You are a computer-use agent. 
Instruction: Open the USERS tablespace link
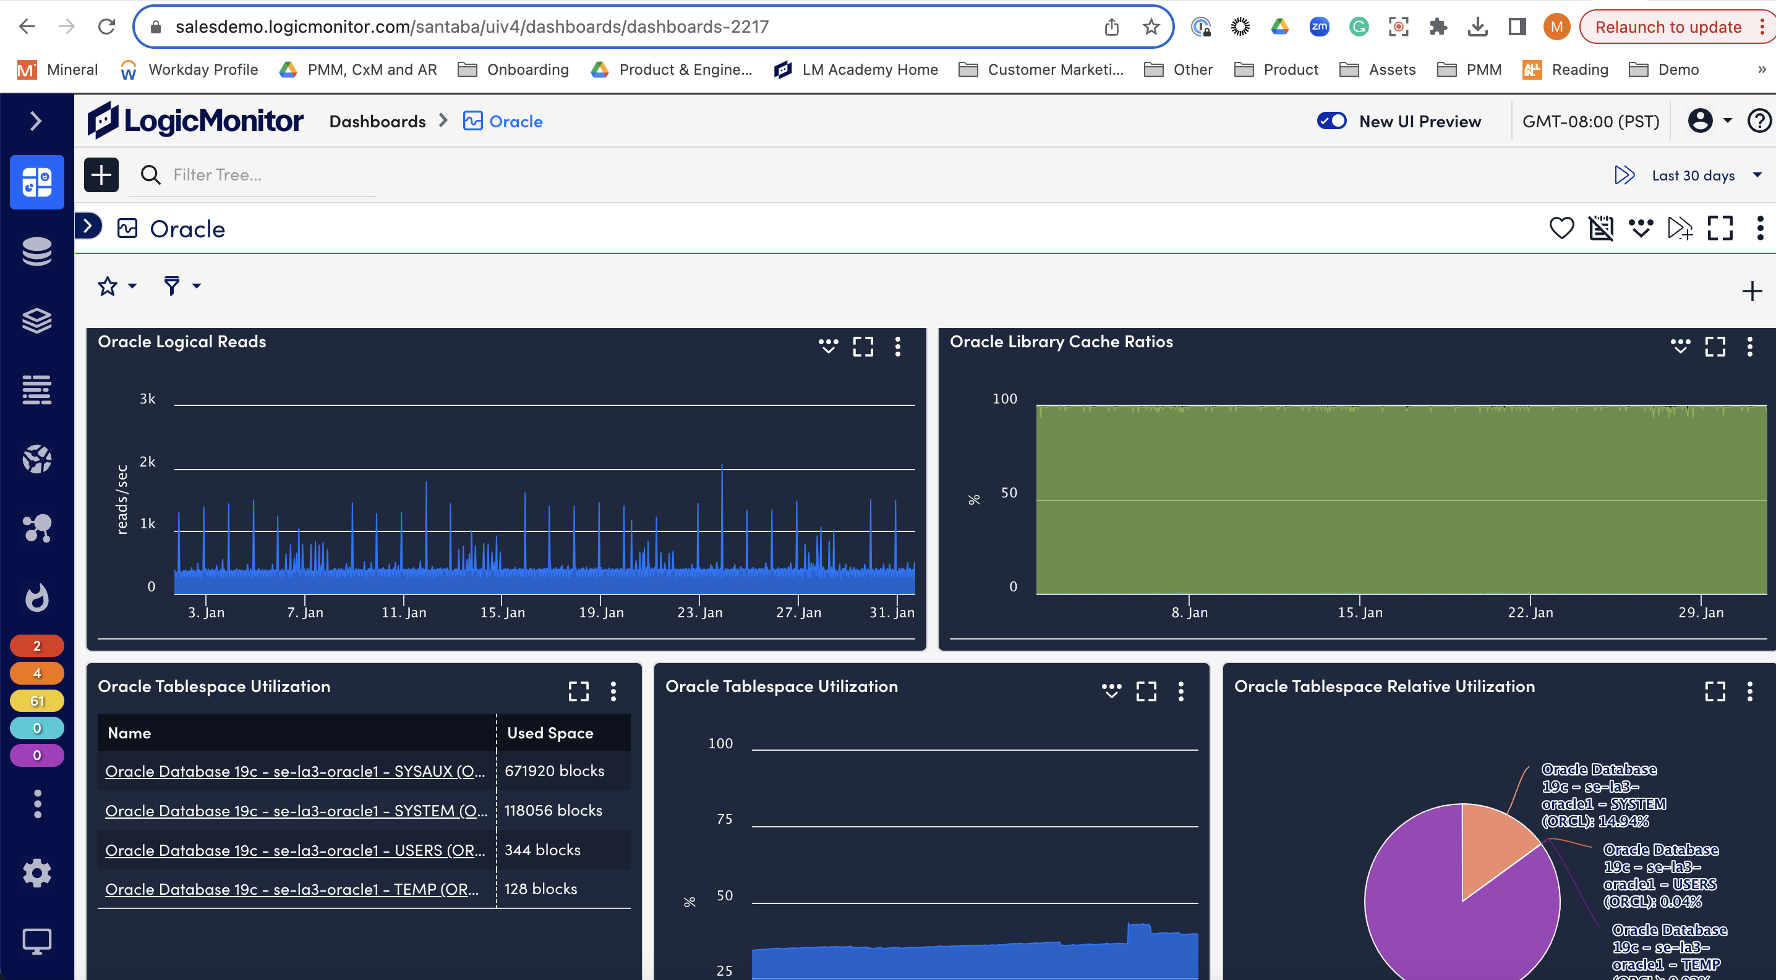(x=295, y=850)
